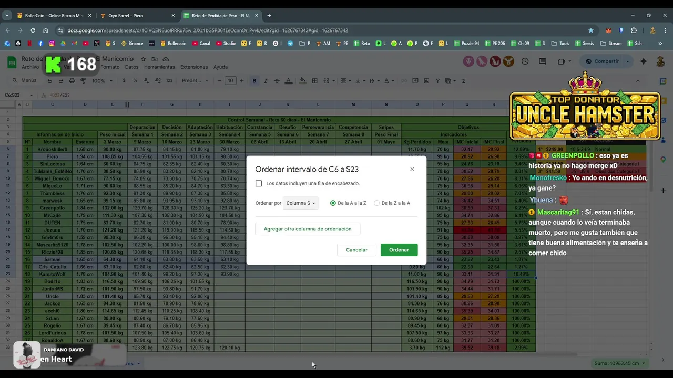The image size is (673, 378).
Task: Open text rotation dropdown
Action: tap(389, 81)
